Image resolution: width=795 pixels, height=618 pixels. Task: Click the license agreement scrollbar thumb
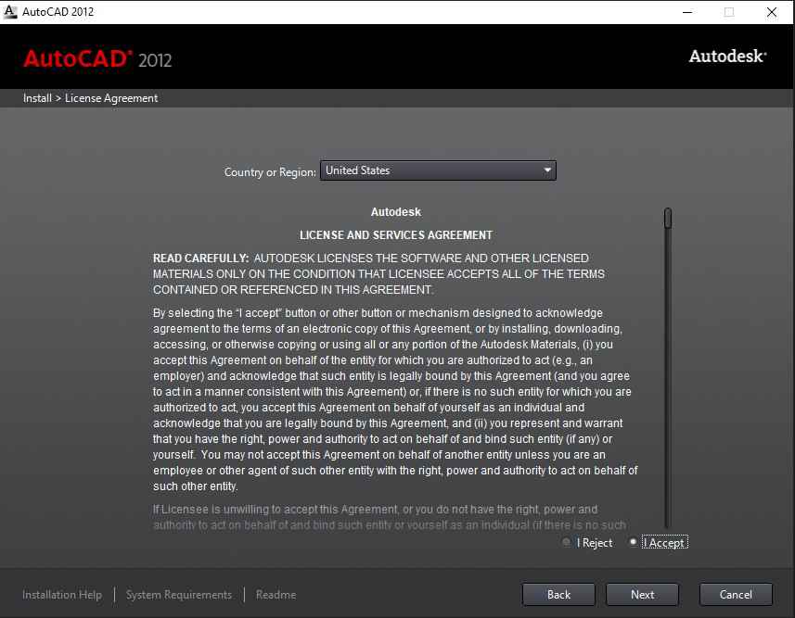(x=667, y=219)
